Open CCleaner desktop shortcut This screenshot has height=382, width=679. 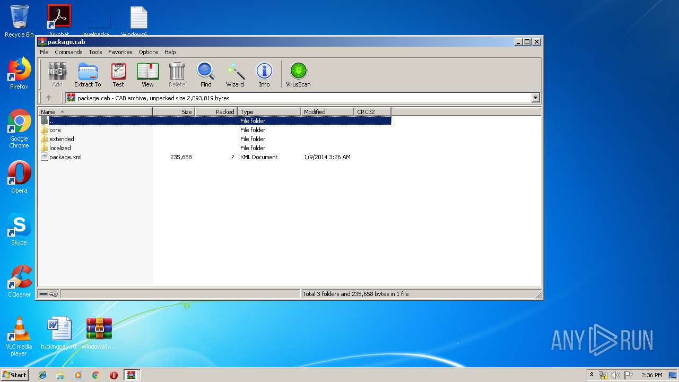point(19,281)
